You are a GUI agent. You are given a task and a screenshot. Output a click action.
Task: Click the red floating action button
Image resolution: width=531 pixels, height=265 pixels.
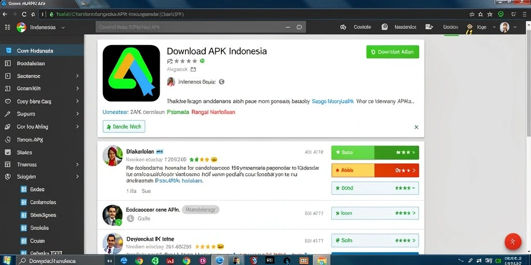512,241
